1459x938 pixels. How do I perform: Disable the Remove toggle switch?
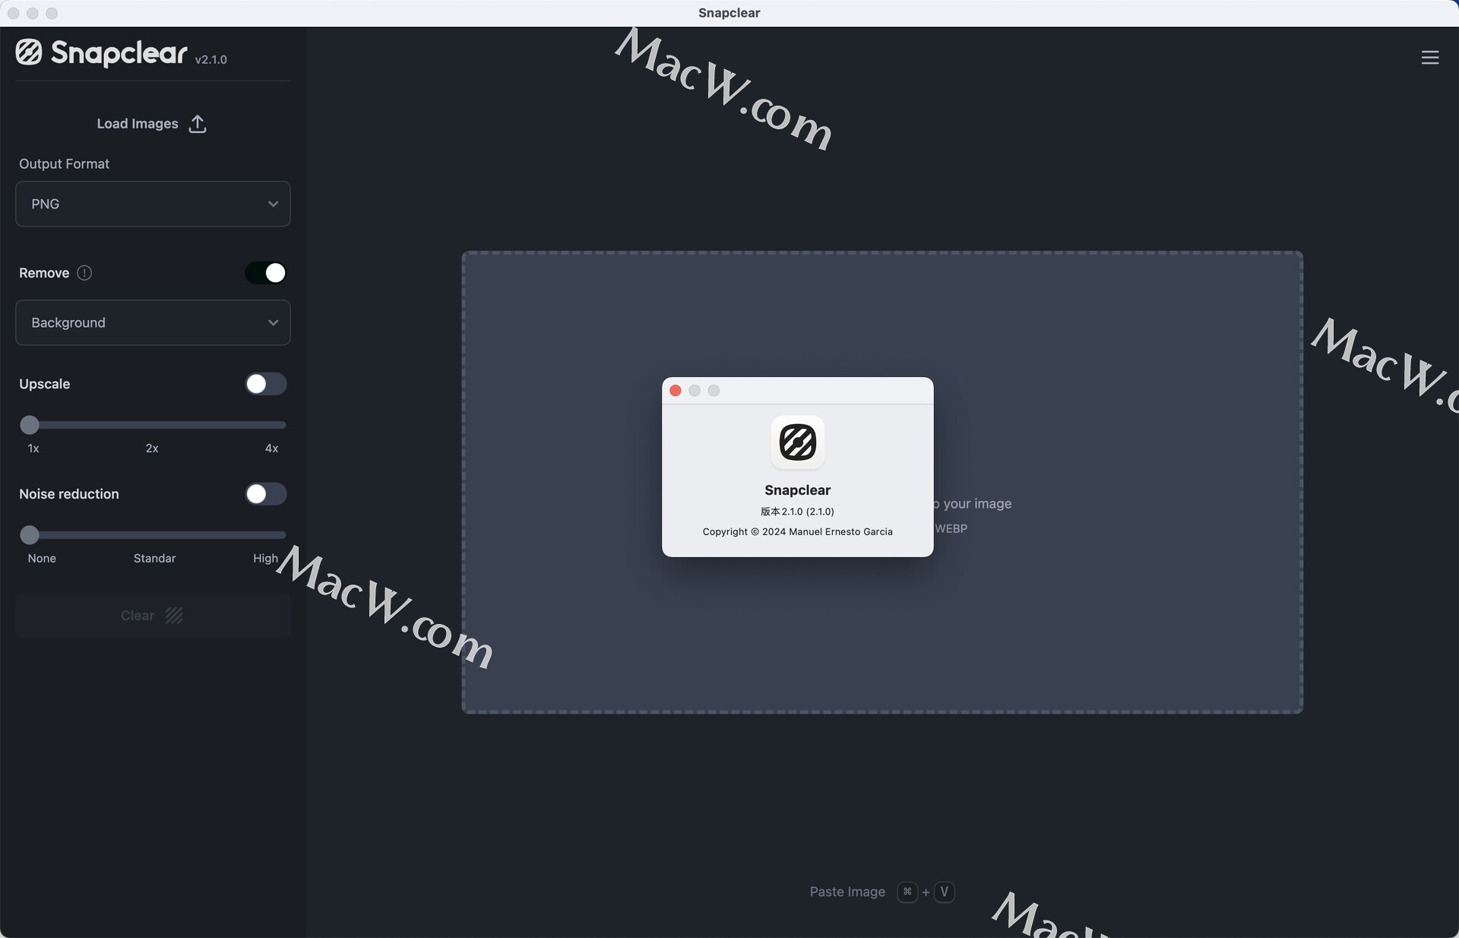(x=265, y=273)
